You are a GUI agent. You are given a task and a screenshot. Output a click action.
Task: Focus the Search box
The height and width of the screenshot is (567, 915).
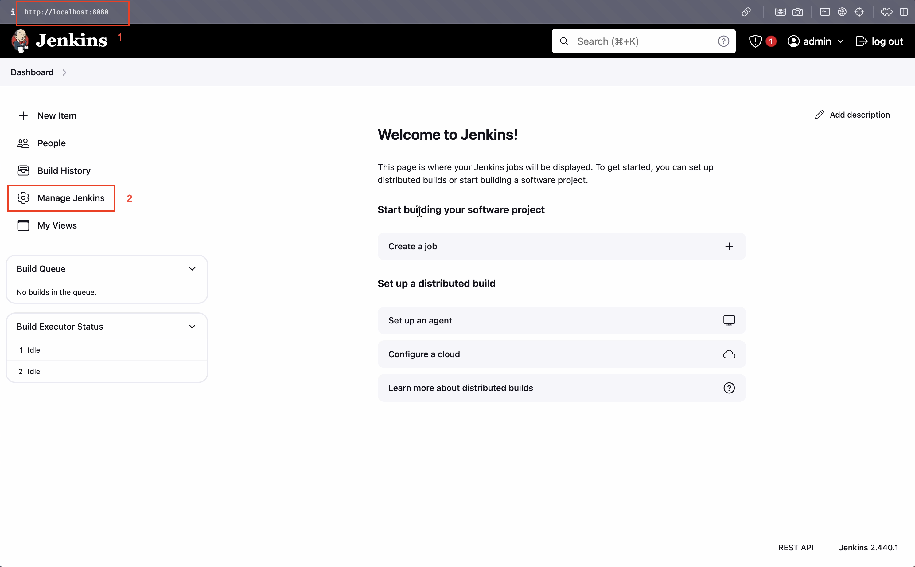click(643, 41)
